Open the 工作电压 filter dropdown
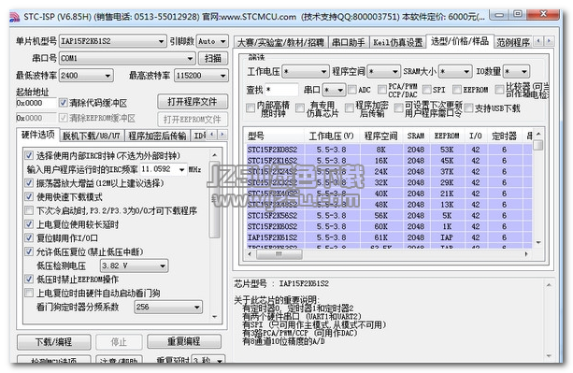The width and height of the screenshot is (573, 373). point(306,72)
